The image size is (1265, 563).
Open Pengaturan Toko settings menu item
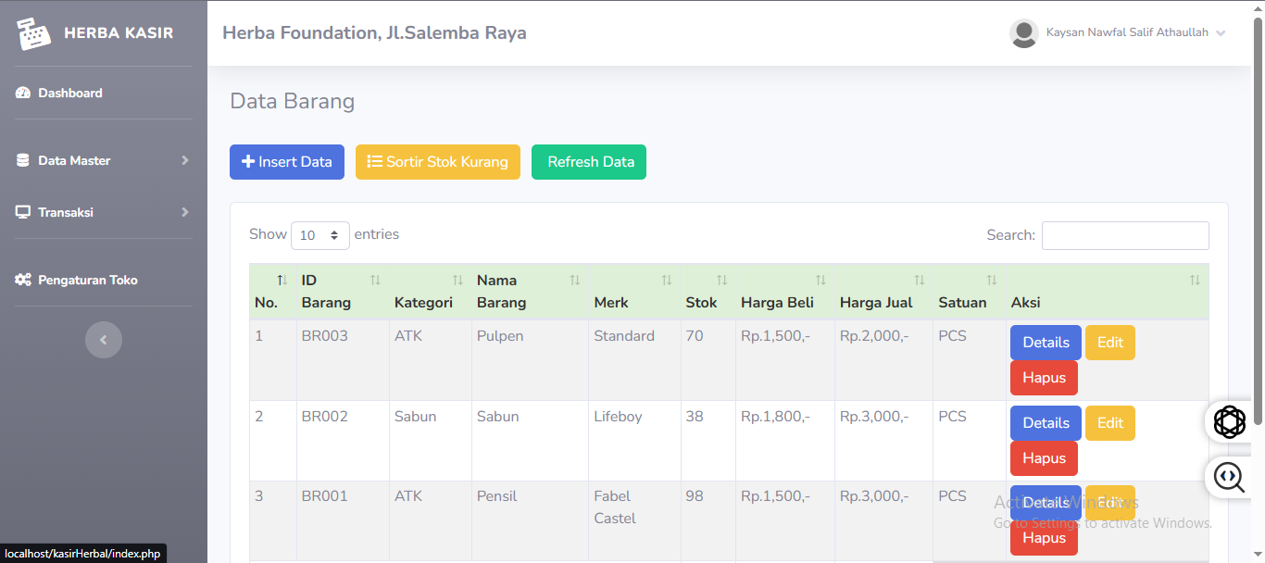[x=87, y=280]
